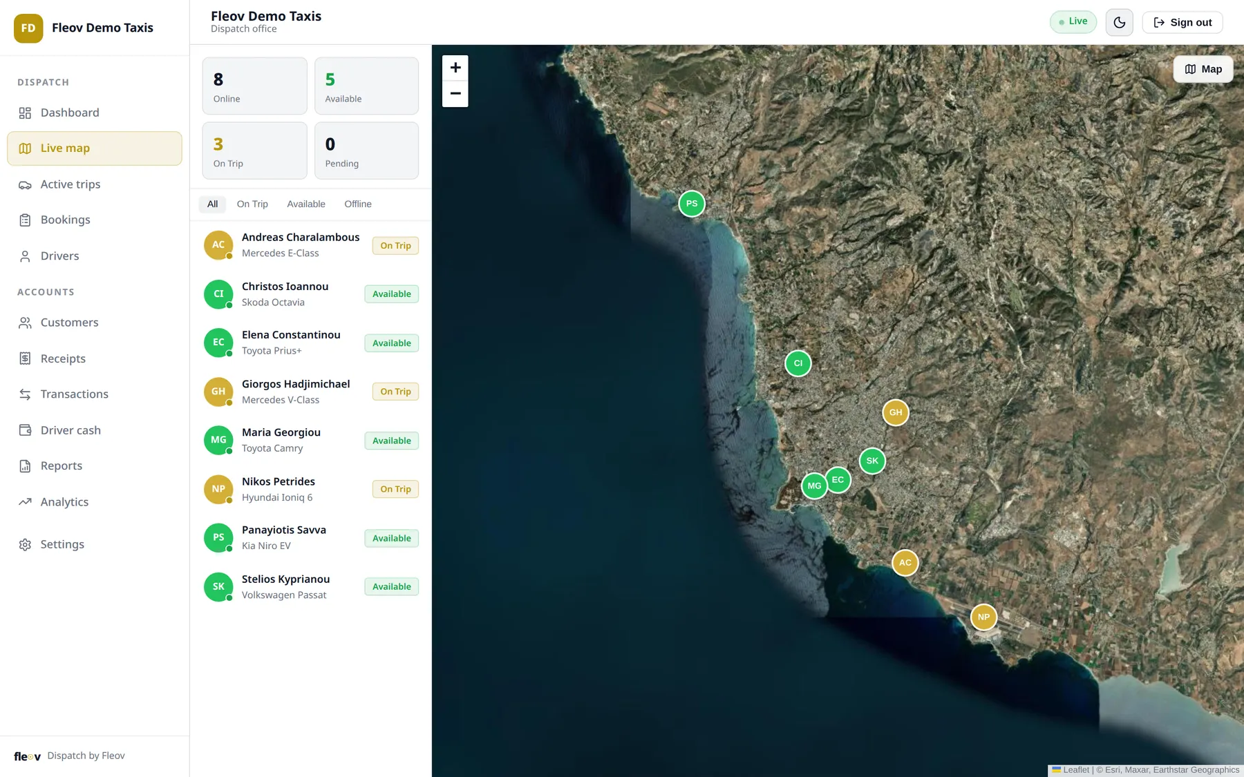This screenshot has height=777, width=1244.
Task: Zoom out on the map
Action: (455, 94)
